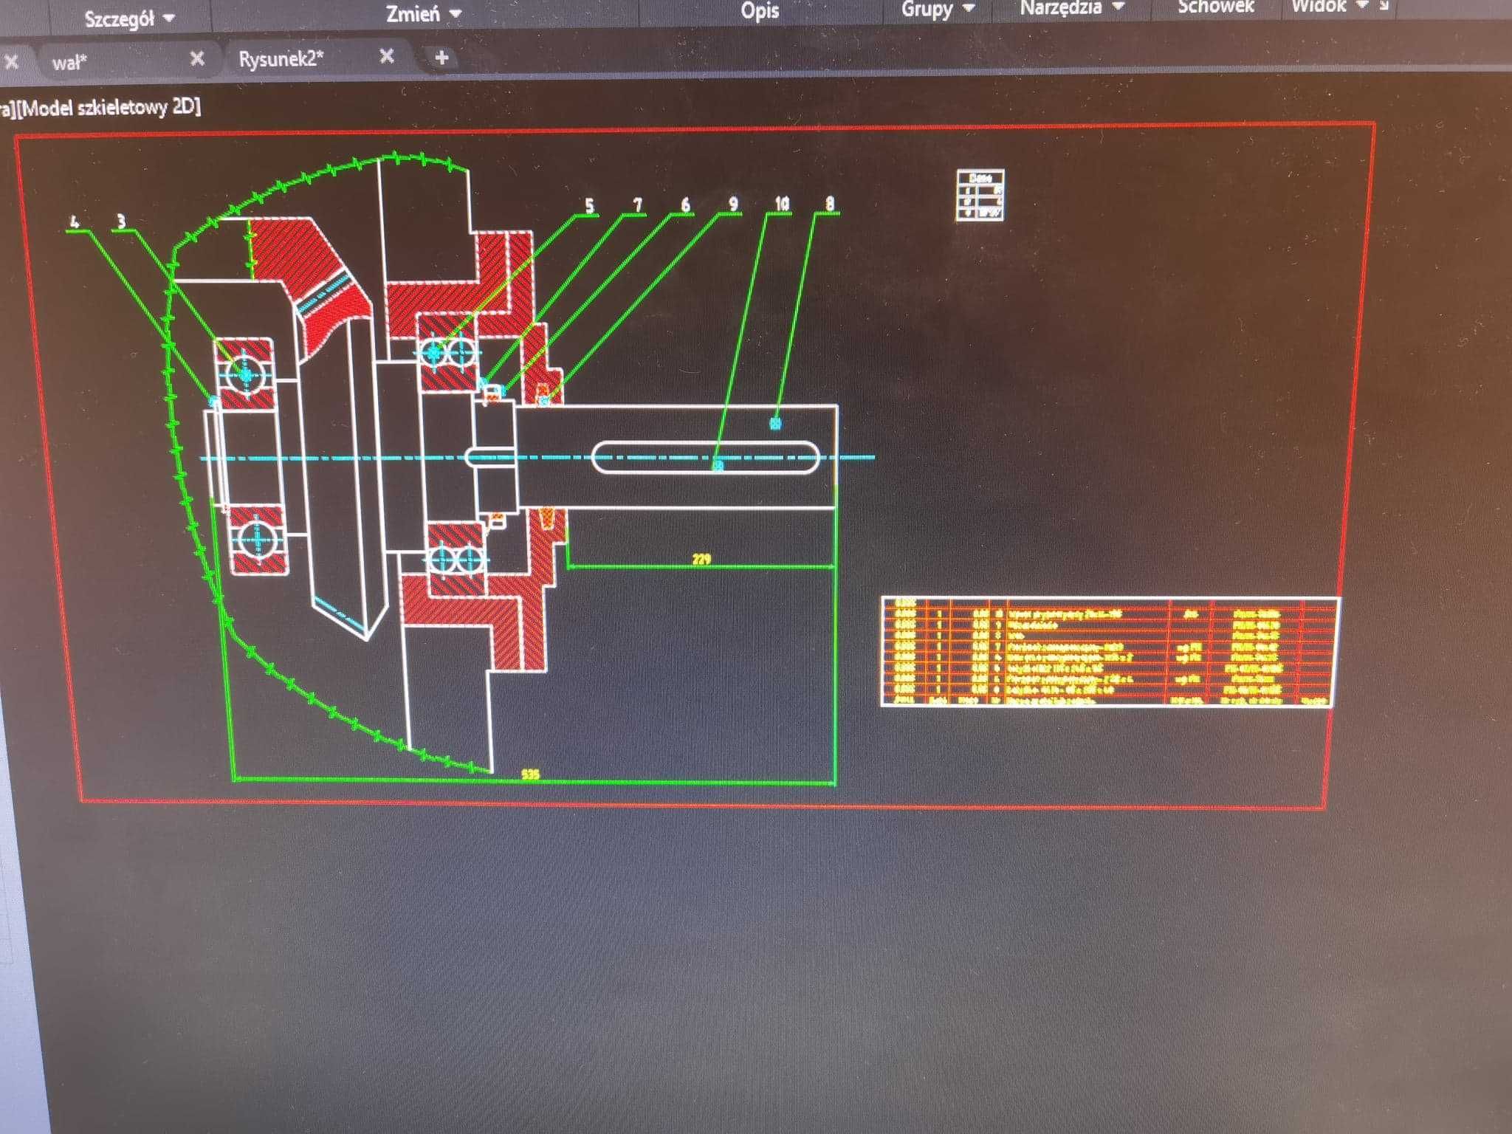Switch to the Rysunek2* drawing tab
1512x1134 pixels.
(x=281, y=58)
